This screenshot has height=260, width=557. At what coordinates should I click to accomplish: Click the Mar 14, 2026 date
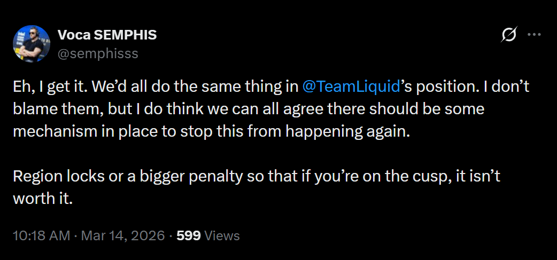(x=123, y=235)
